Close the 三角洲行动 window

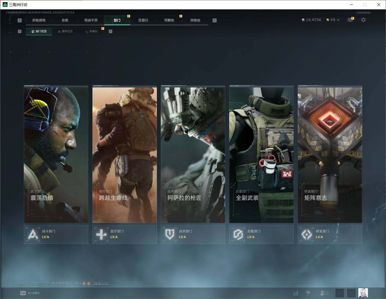[x=379, y=5]
